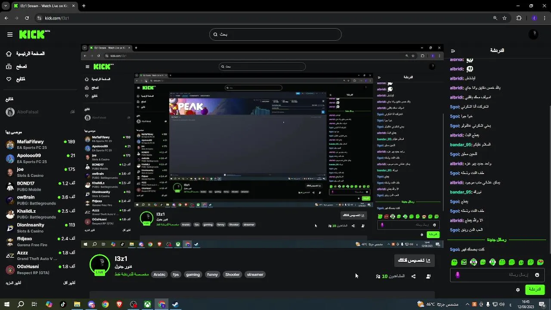Open Windows taskbar search
Viewport: 551px width, 310px height.
pos(21,304)
